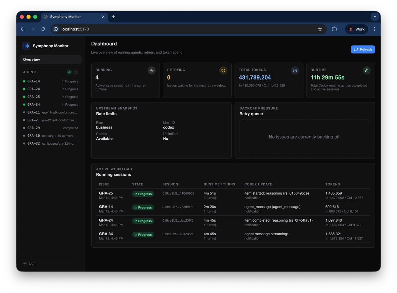Click the CODEX UPDATE column header

tap(258, 184)
